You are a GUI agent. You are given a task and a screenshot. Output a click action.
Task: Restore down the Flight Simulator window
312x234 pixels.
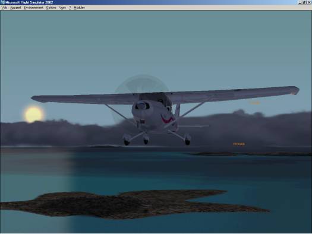[x=304, y=2]
